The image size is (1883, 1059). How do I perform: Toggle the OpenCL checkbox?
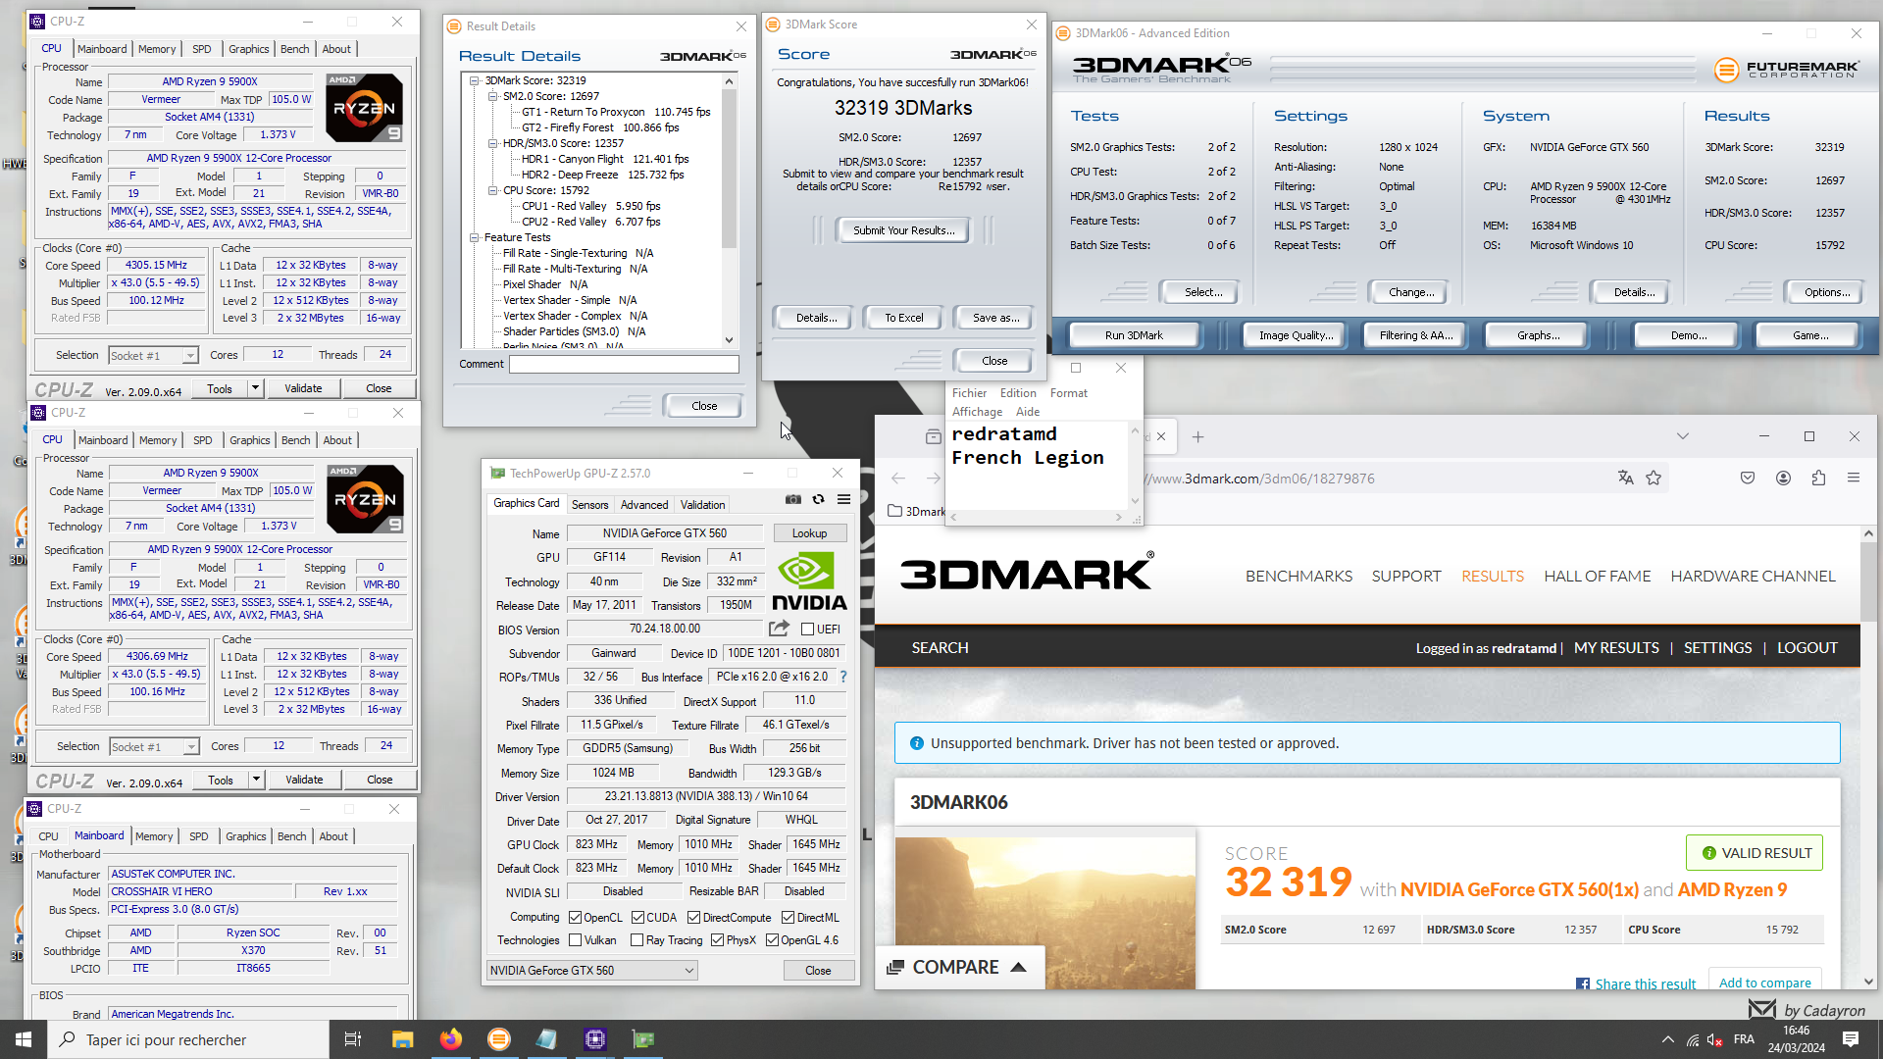(576, 918)
